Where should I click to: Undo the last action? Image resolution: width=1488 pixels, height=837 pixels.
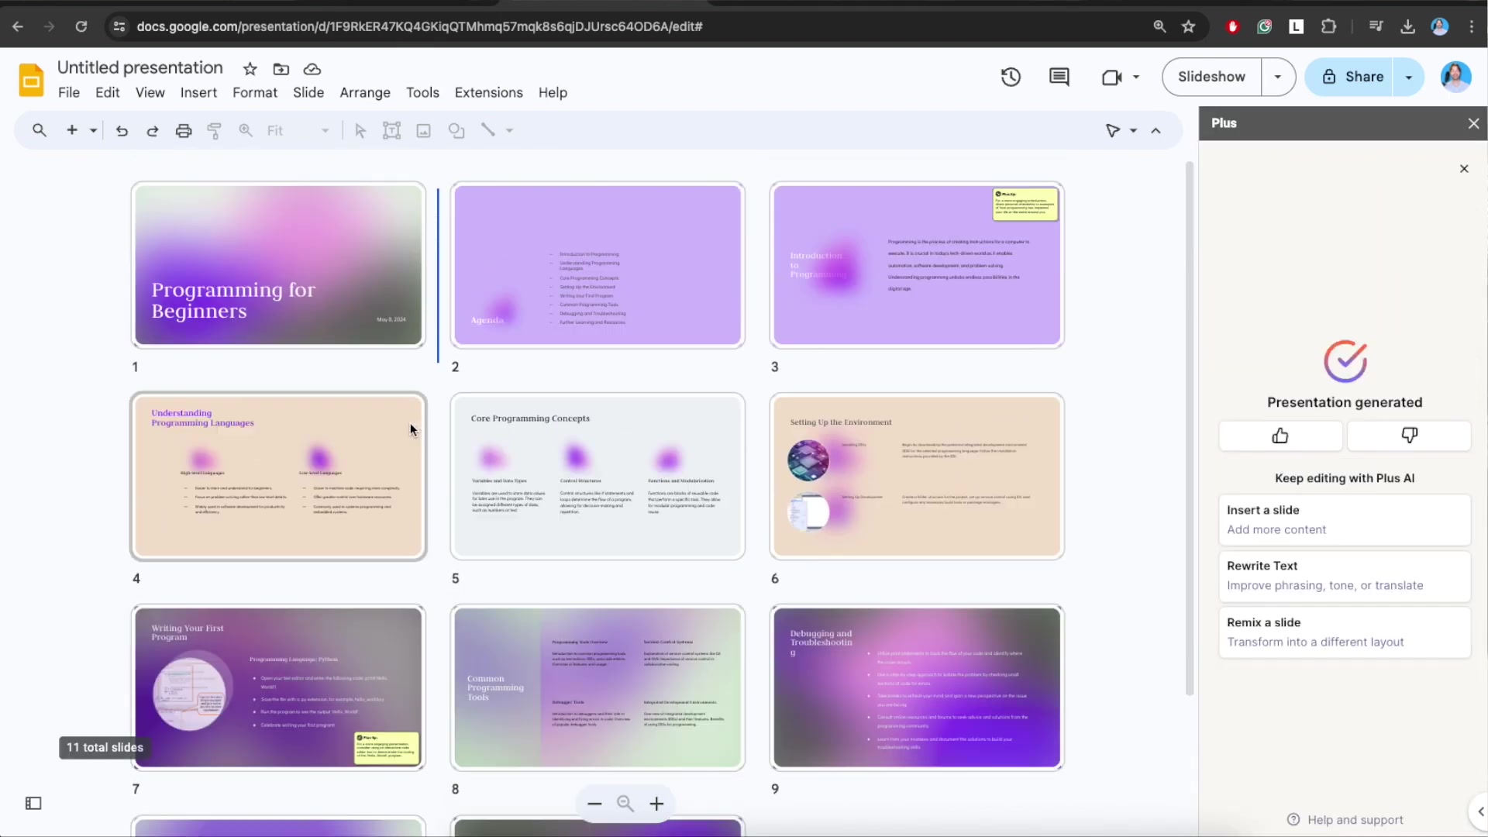122,130
